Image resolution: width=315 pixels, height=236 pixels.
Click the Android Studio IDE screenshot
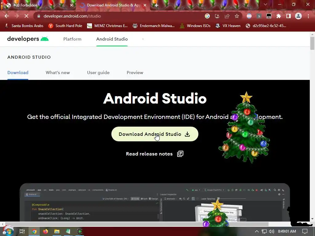coord(155,202)
